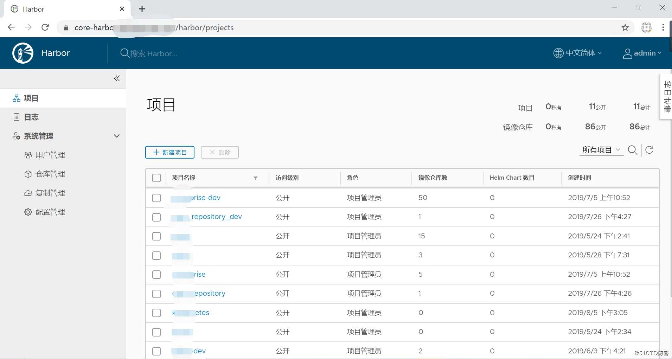Image resolution: width=672 pixels, height=359 pixels.
Task: Open 复制管理 page
Action: [x=50, y=193]
